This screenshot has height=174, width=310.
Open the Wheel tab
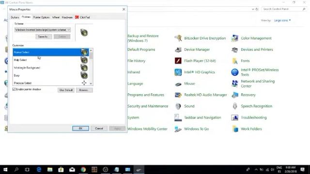tap(56, 17)
